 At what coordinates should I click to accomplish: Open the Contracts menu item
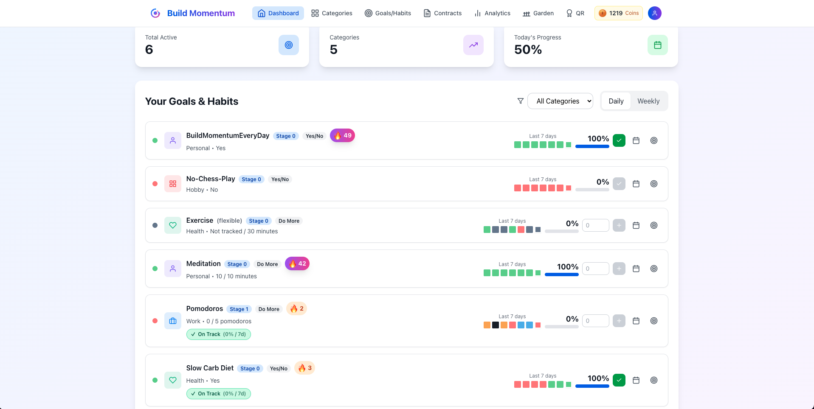(442, 13)
